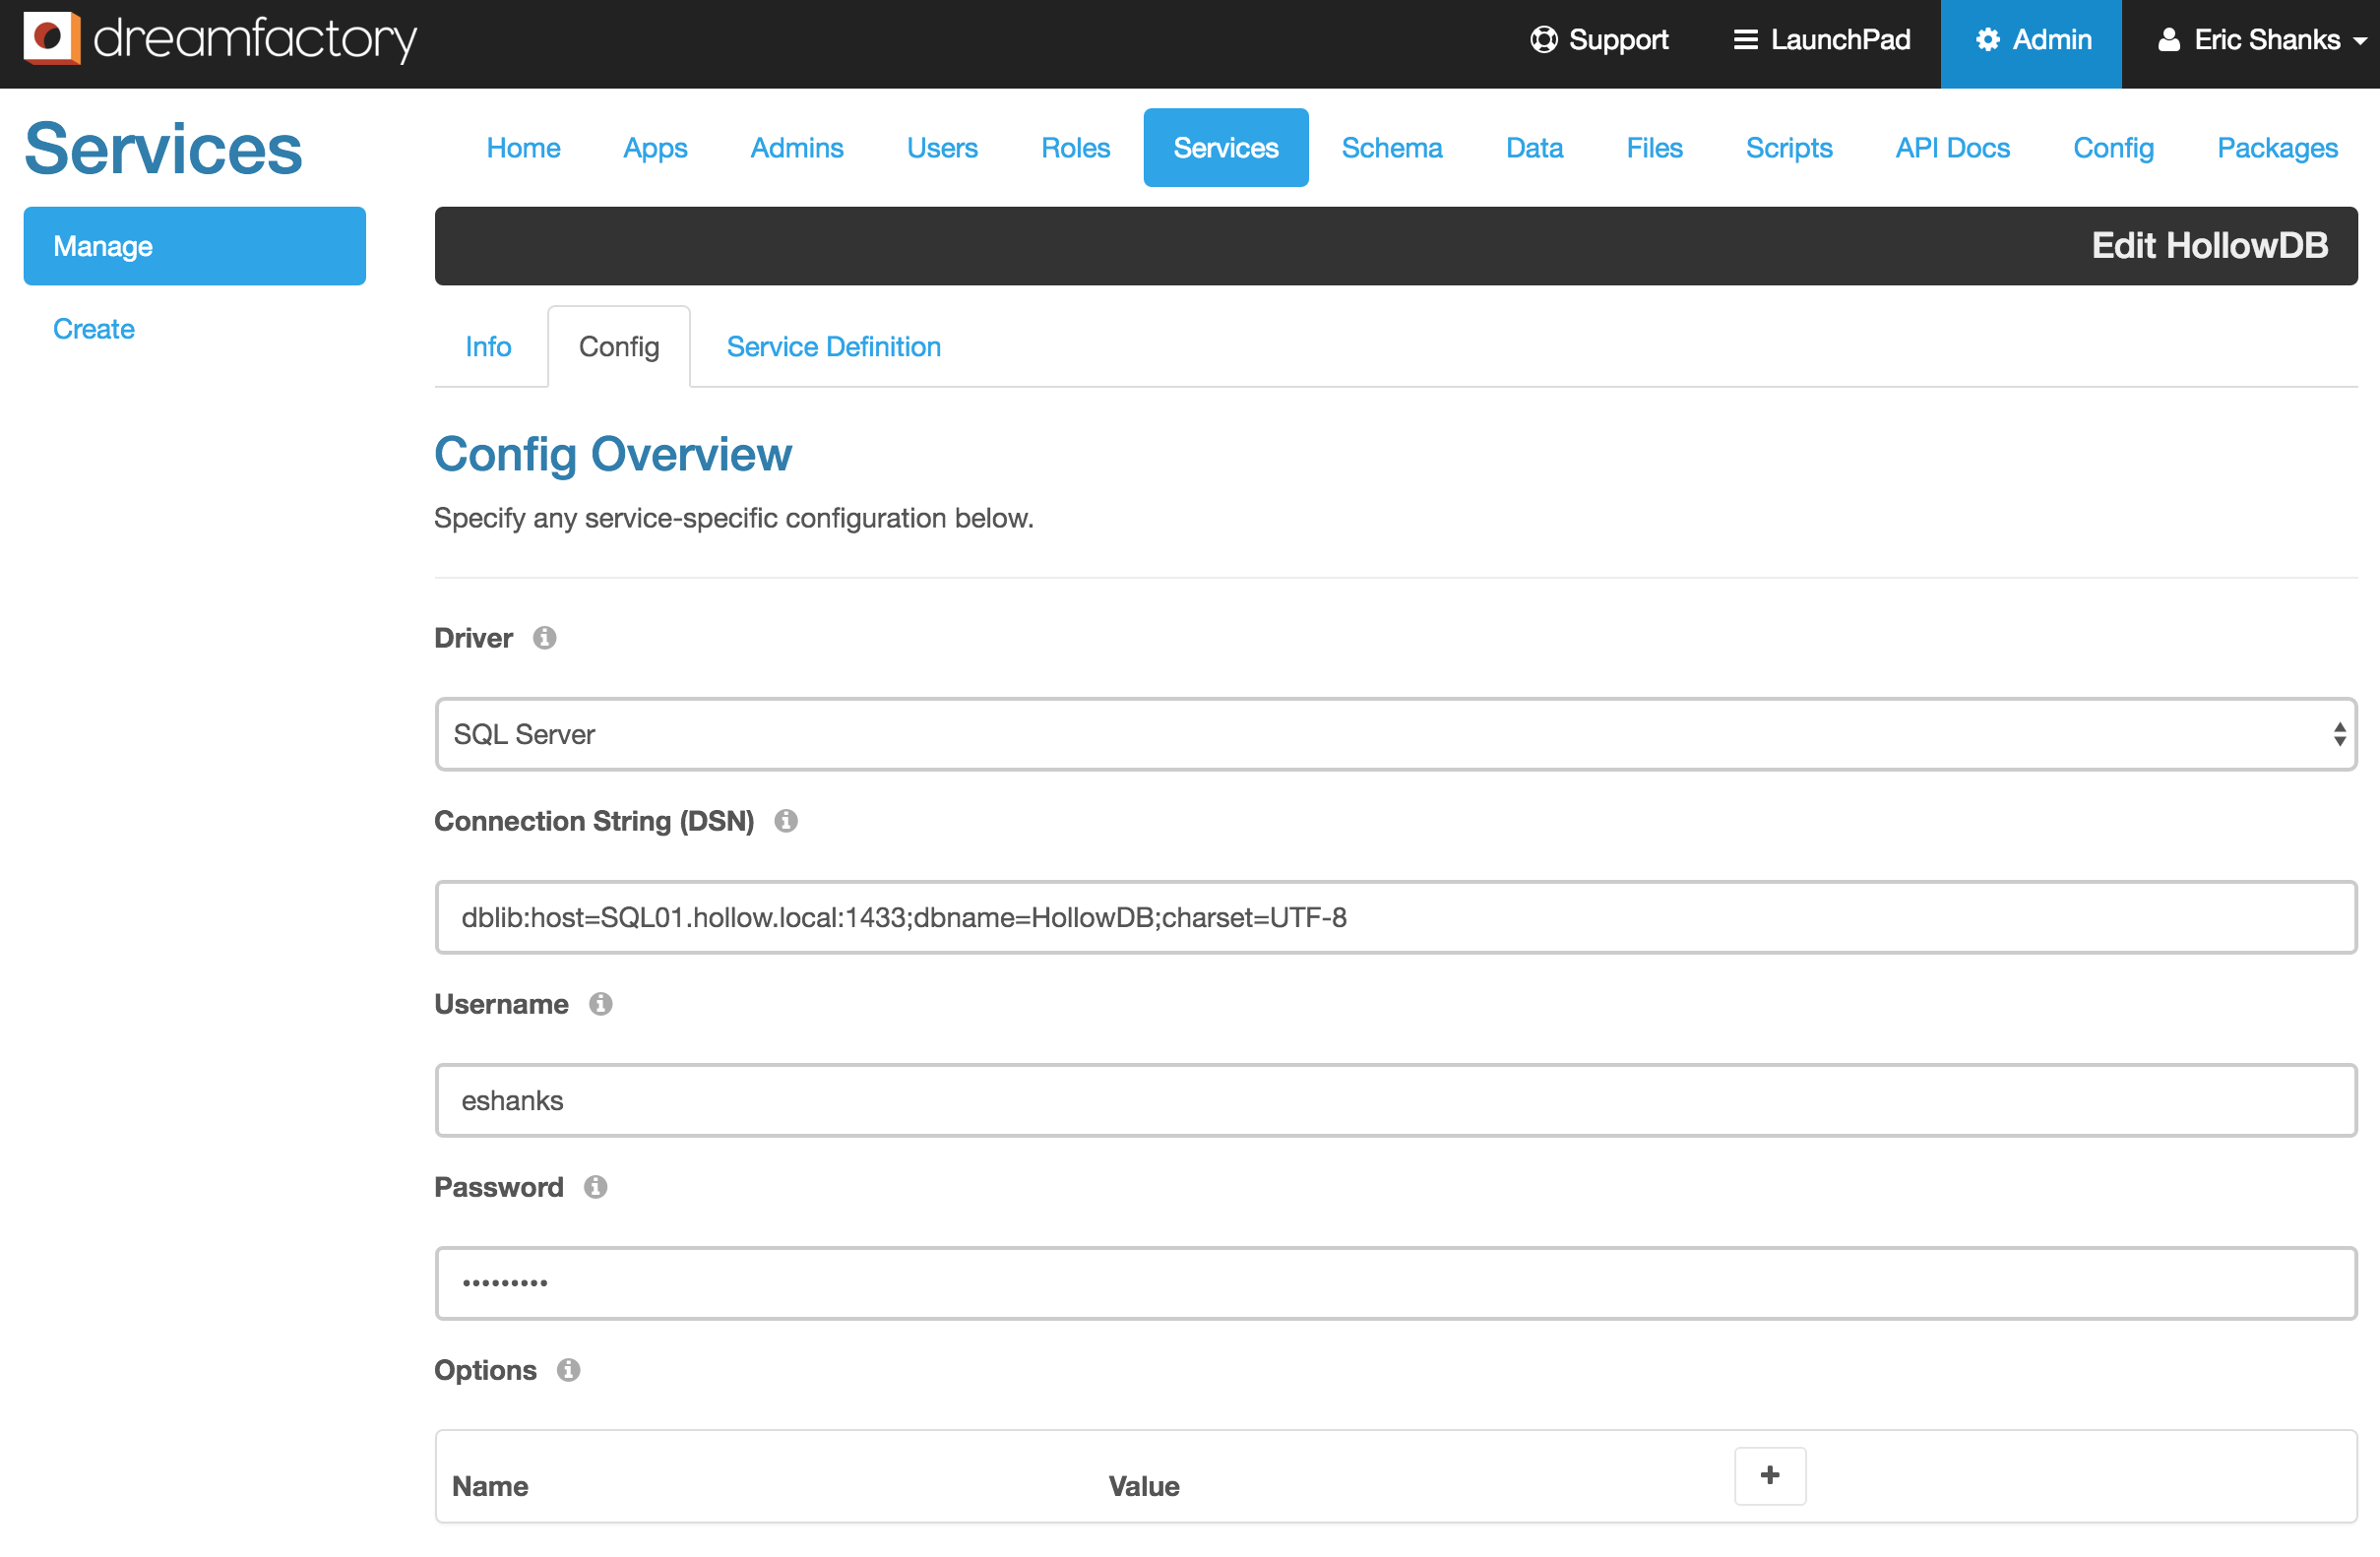Click the Options section label
This screenshot has width=2380, height=1557.
[485, 1370]
